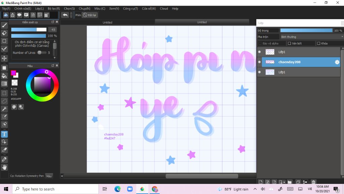Viewport: 344px width, 194px height.
Task: Select the Select Pen tool
Action: point(4,117)
